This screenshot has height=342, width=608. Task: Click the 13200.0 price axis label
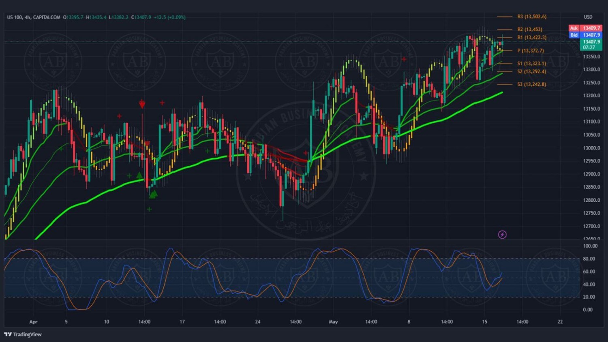(591, 96)
